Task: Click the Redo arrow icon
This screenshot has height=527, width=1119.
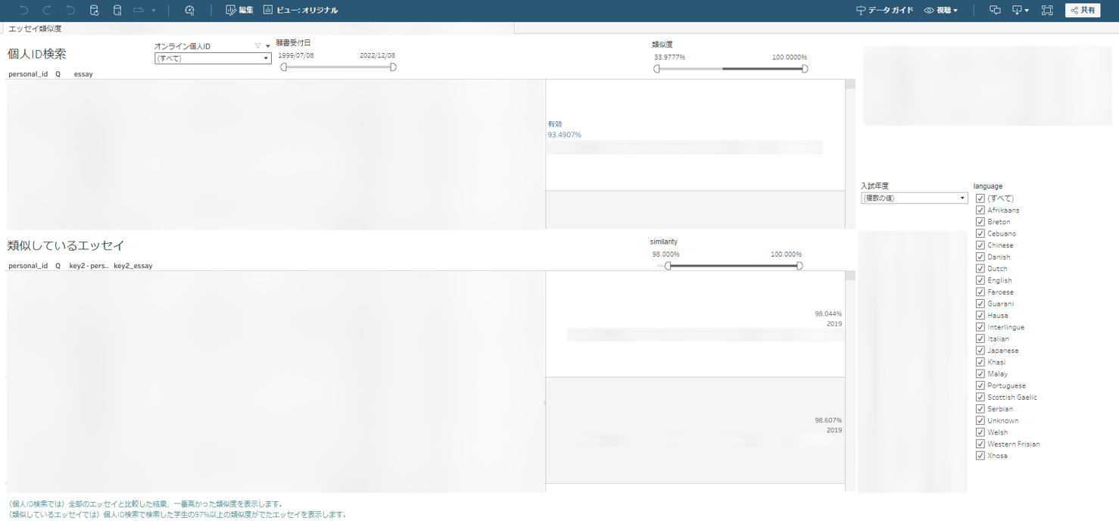Action: coord(47,10)
